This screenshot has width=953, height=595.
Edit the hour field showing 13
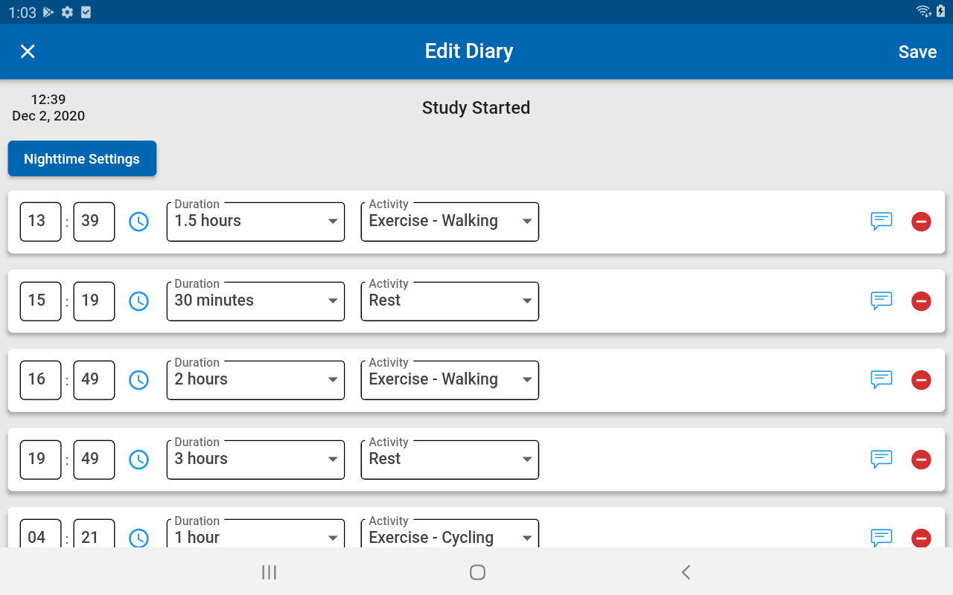coord(40,222)
